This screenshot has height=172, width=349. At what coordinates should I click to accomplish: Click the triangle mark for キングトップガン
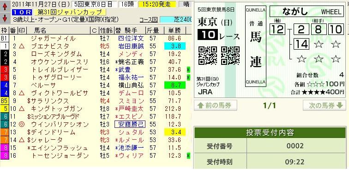pyautogui.click(x=22, y=109)
